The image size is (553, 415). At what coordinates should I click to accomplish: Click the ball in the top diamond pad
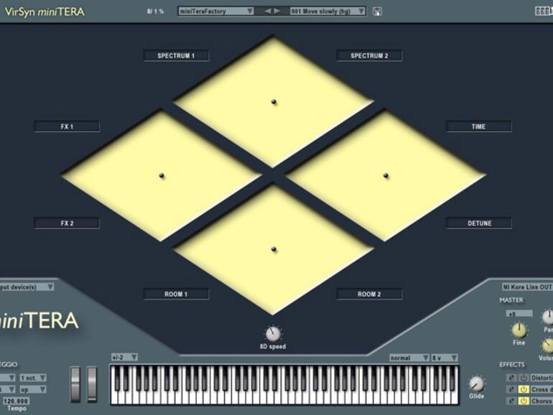pos(274,102)
